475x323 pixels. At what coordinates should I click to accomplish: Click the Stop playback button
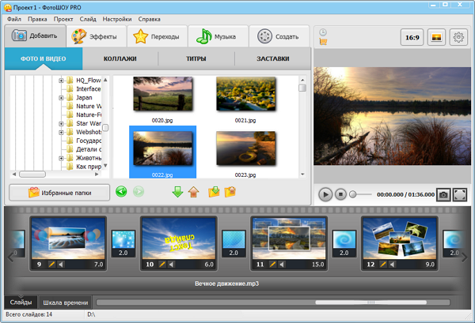tap(340, 193)
